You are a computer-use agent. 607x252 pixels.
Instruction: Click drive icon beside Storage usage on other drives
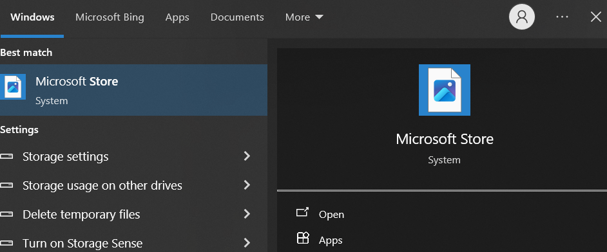tap(6, 186)
